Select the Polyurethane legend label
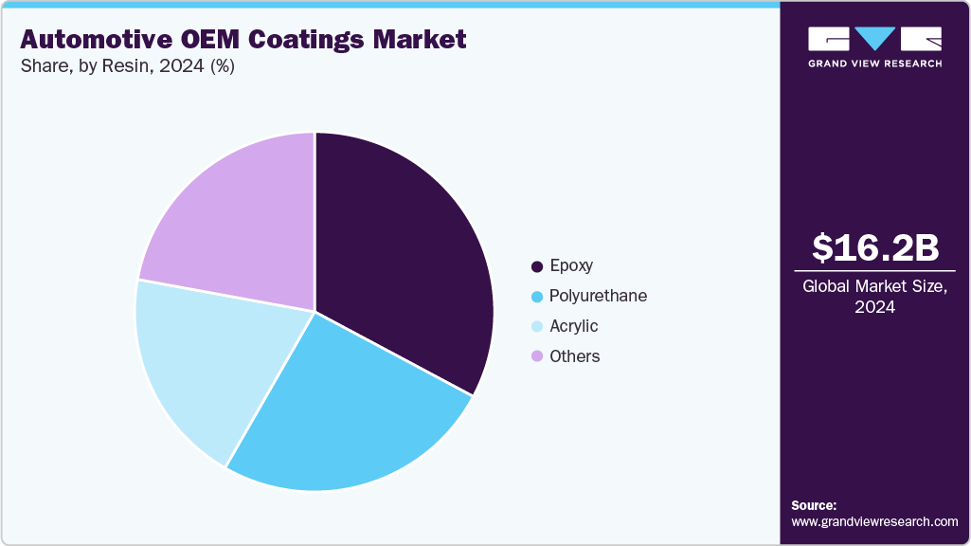 pyautogui.click(x=598, y=297)
